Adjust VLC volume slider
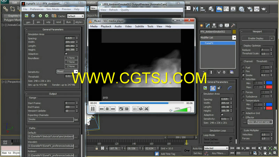Image resolution: width=279 pixels, height=157 pixels. [182, 110]
